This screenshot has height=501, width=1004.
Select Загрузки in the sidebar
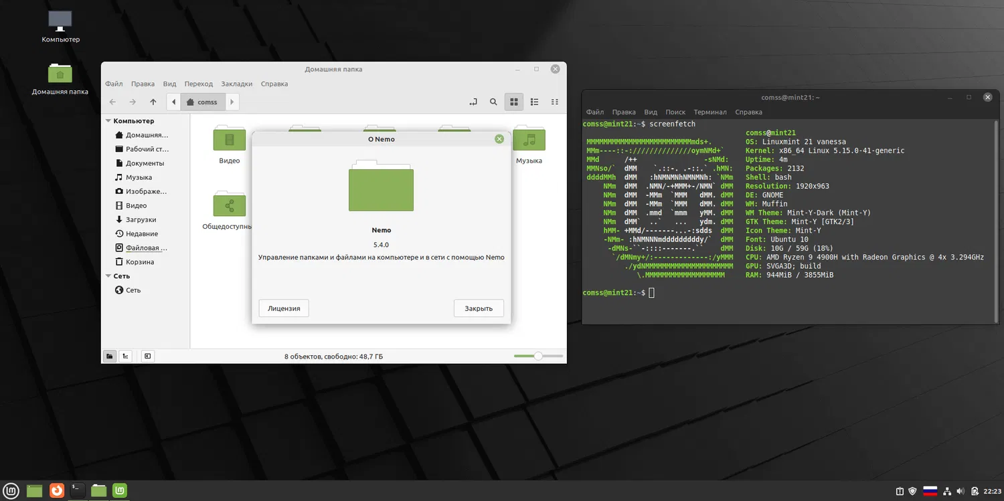(141, 219)
